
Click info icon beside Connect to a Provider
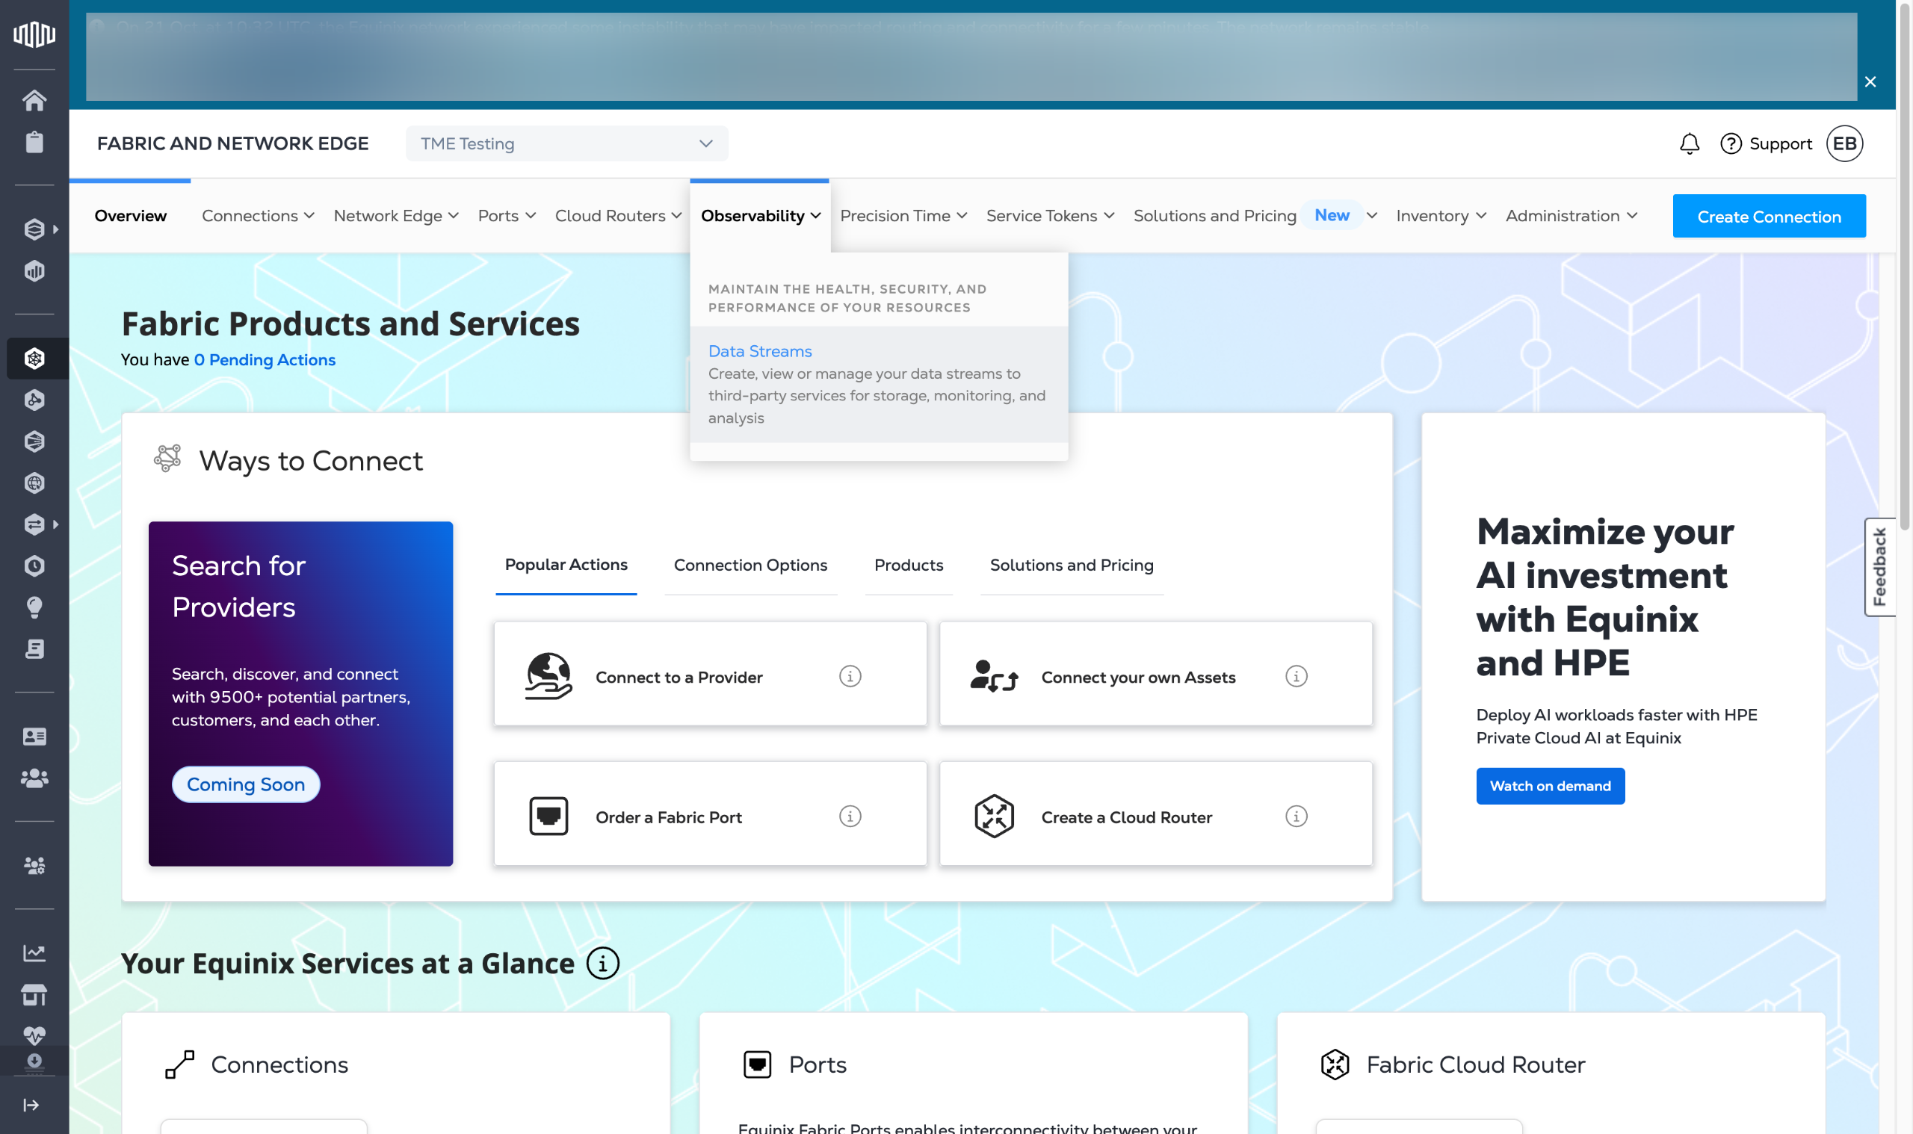(x=850, y=676)
